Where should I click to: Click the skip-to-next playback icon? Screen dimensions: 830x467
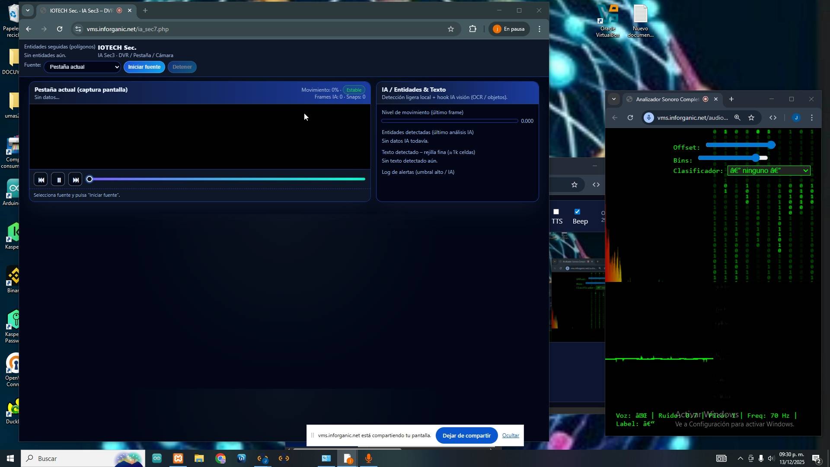(x=75, y=180)
